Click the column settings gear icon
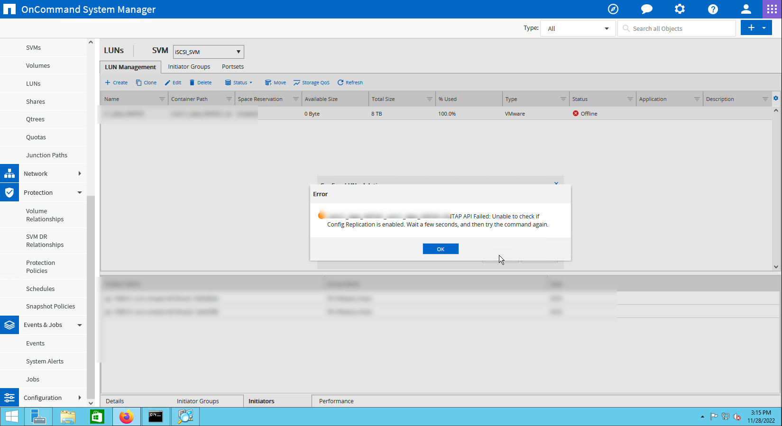 click(x=776, y=98)
